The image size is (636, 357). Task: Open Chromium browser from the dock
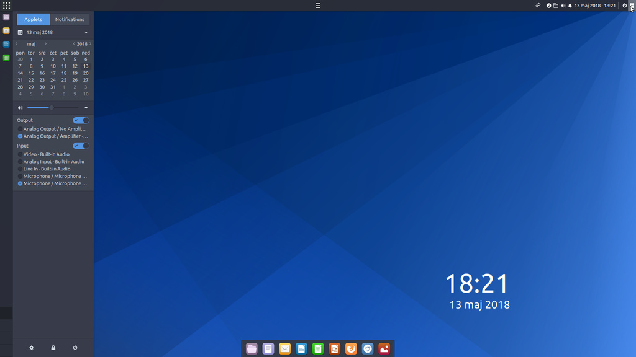click(367, 348)
